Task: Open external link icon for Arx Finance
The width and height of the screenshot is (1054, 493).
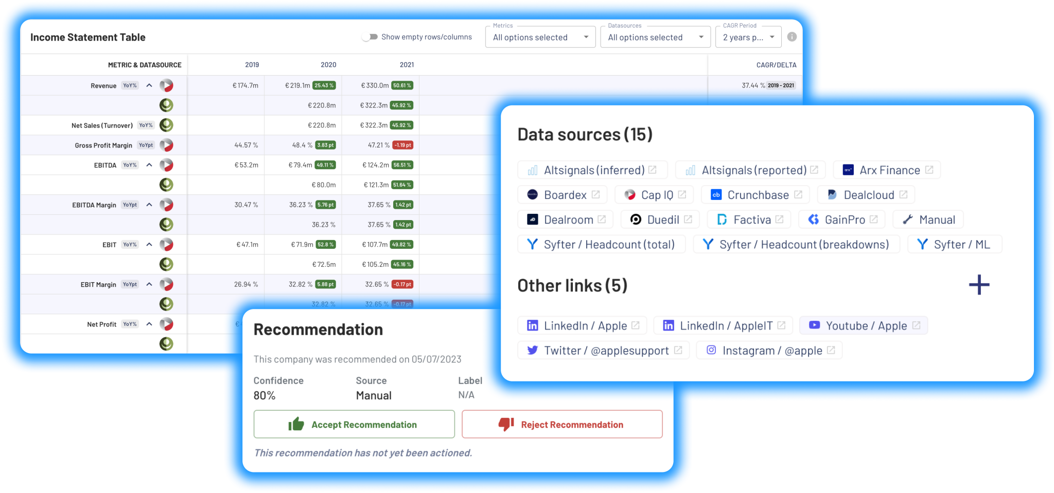Action: tap(929, 170)
